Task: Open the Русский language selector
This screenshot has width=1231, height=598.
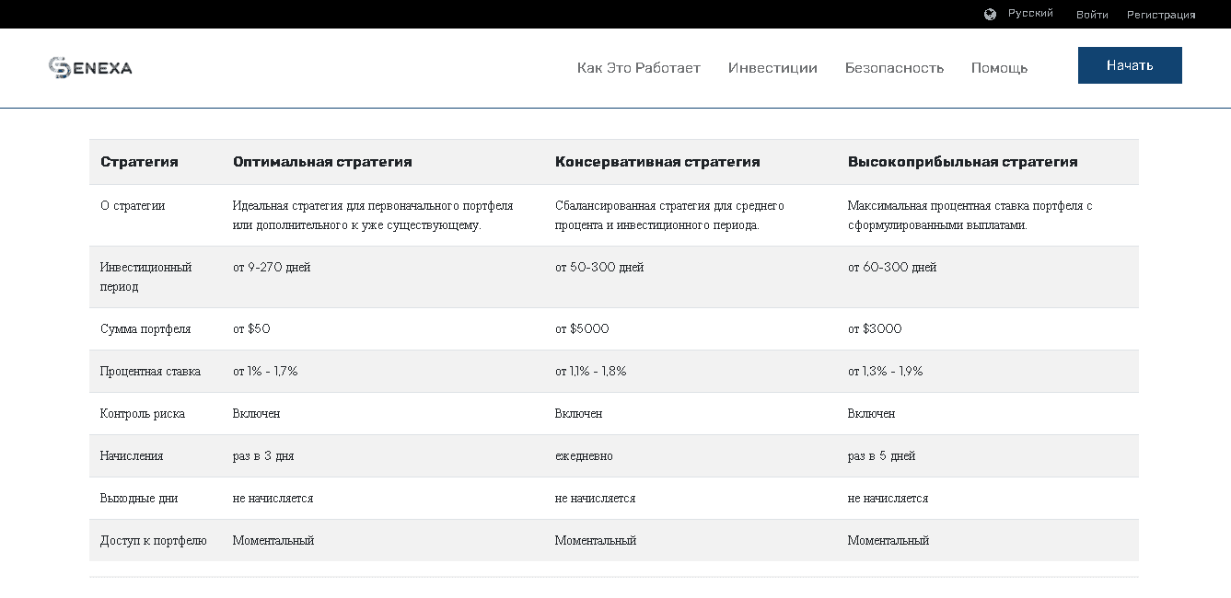Action: [x=1031, y=13]
